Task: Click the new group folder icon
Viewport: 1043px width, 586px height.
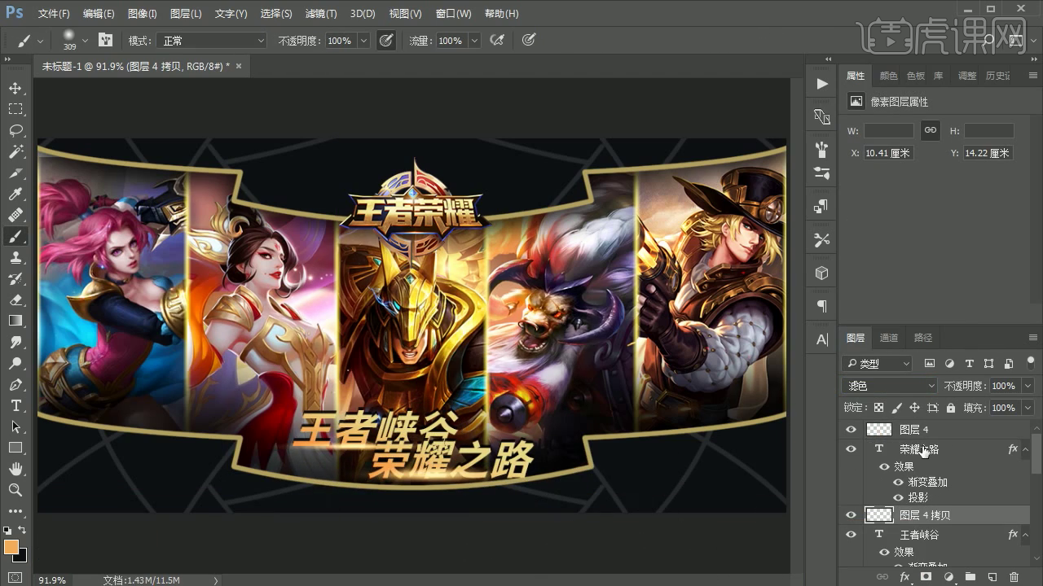Action: (x=970, y=576)
